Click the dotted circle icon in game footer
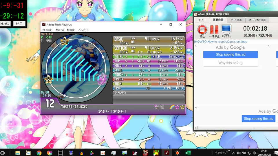 (162, 107)
